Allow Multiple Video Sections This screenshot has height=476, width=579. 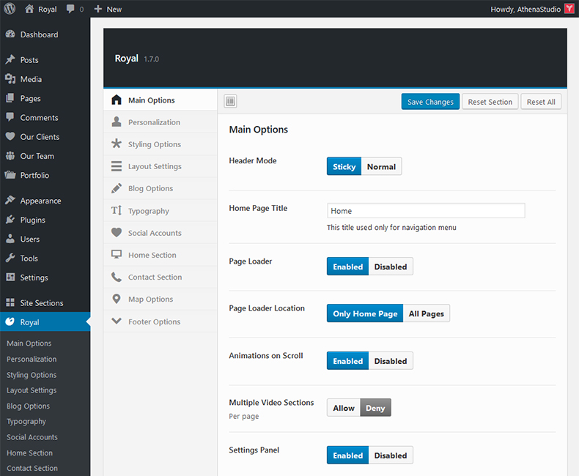pos(344,408)
